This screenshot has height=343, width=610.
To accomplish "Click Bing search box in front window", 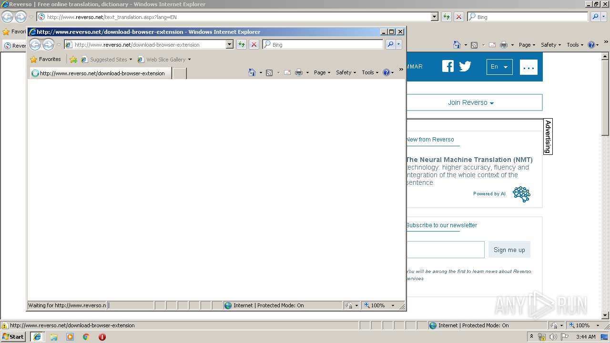I will 323,44.
